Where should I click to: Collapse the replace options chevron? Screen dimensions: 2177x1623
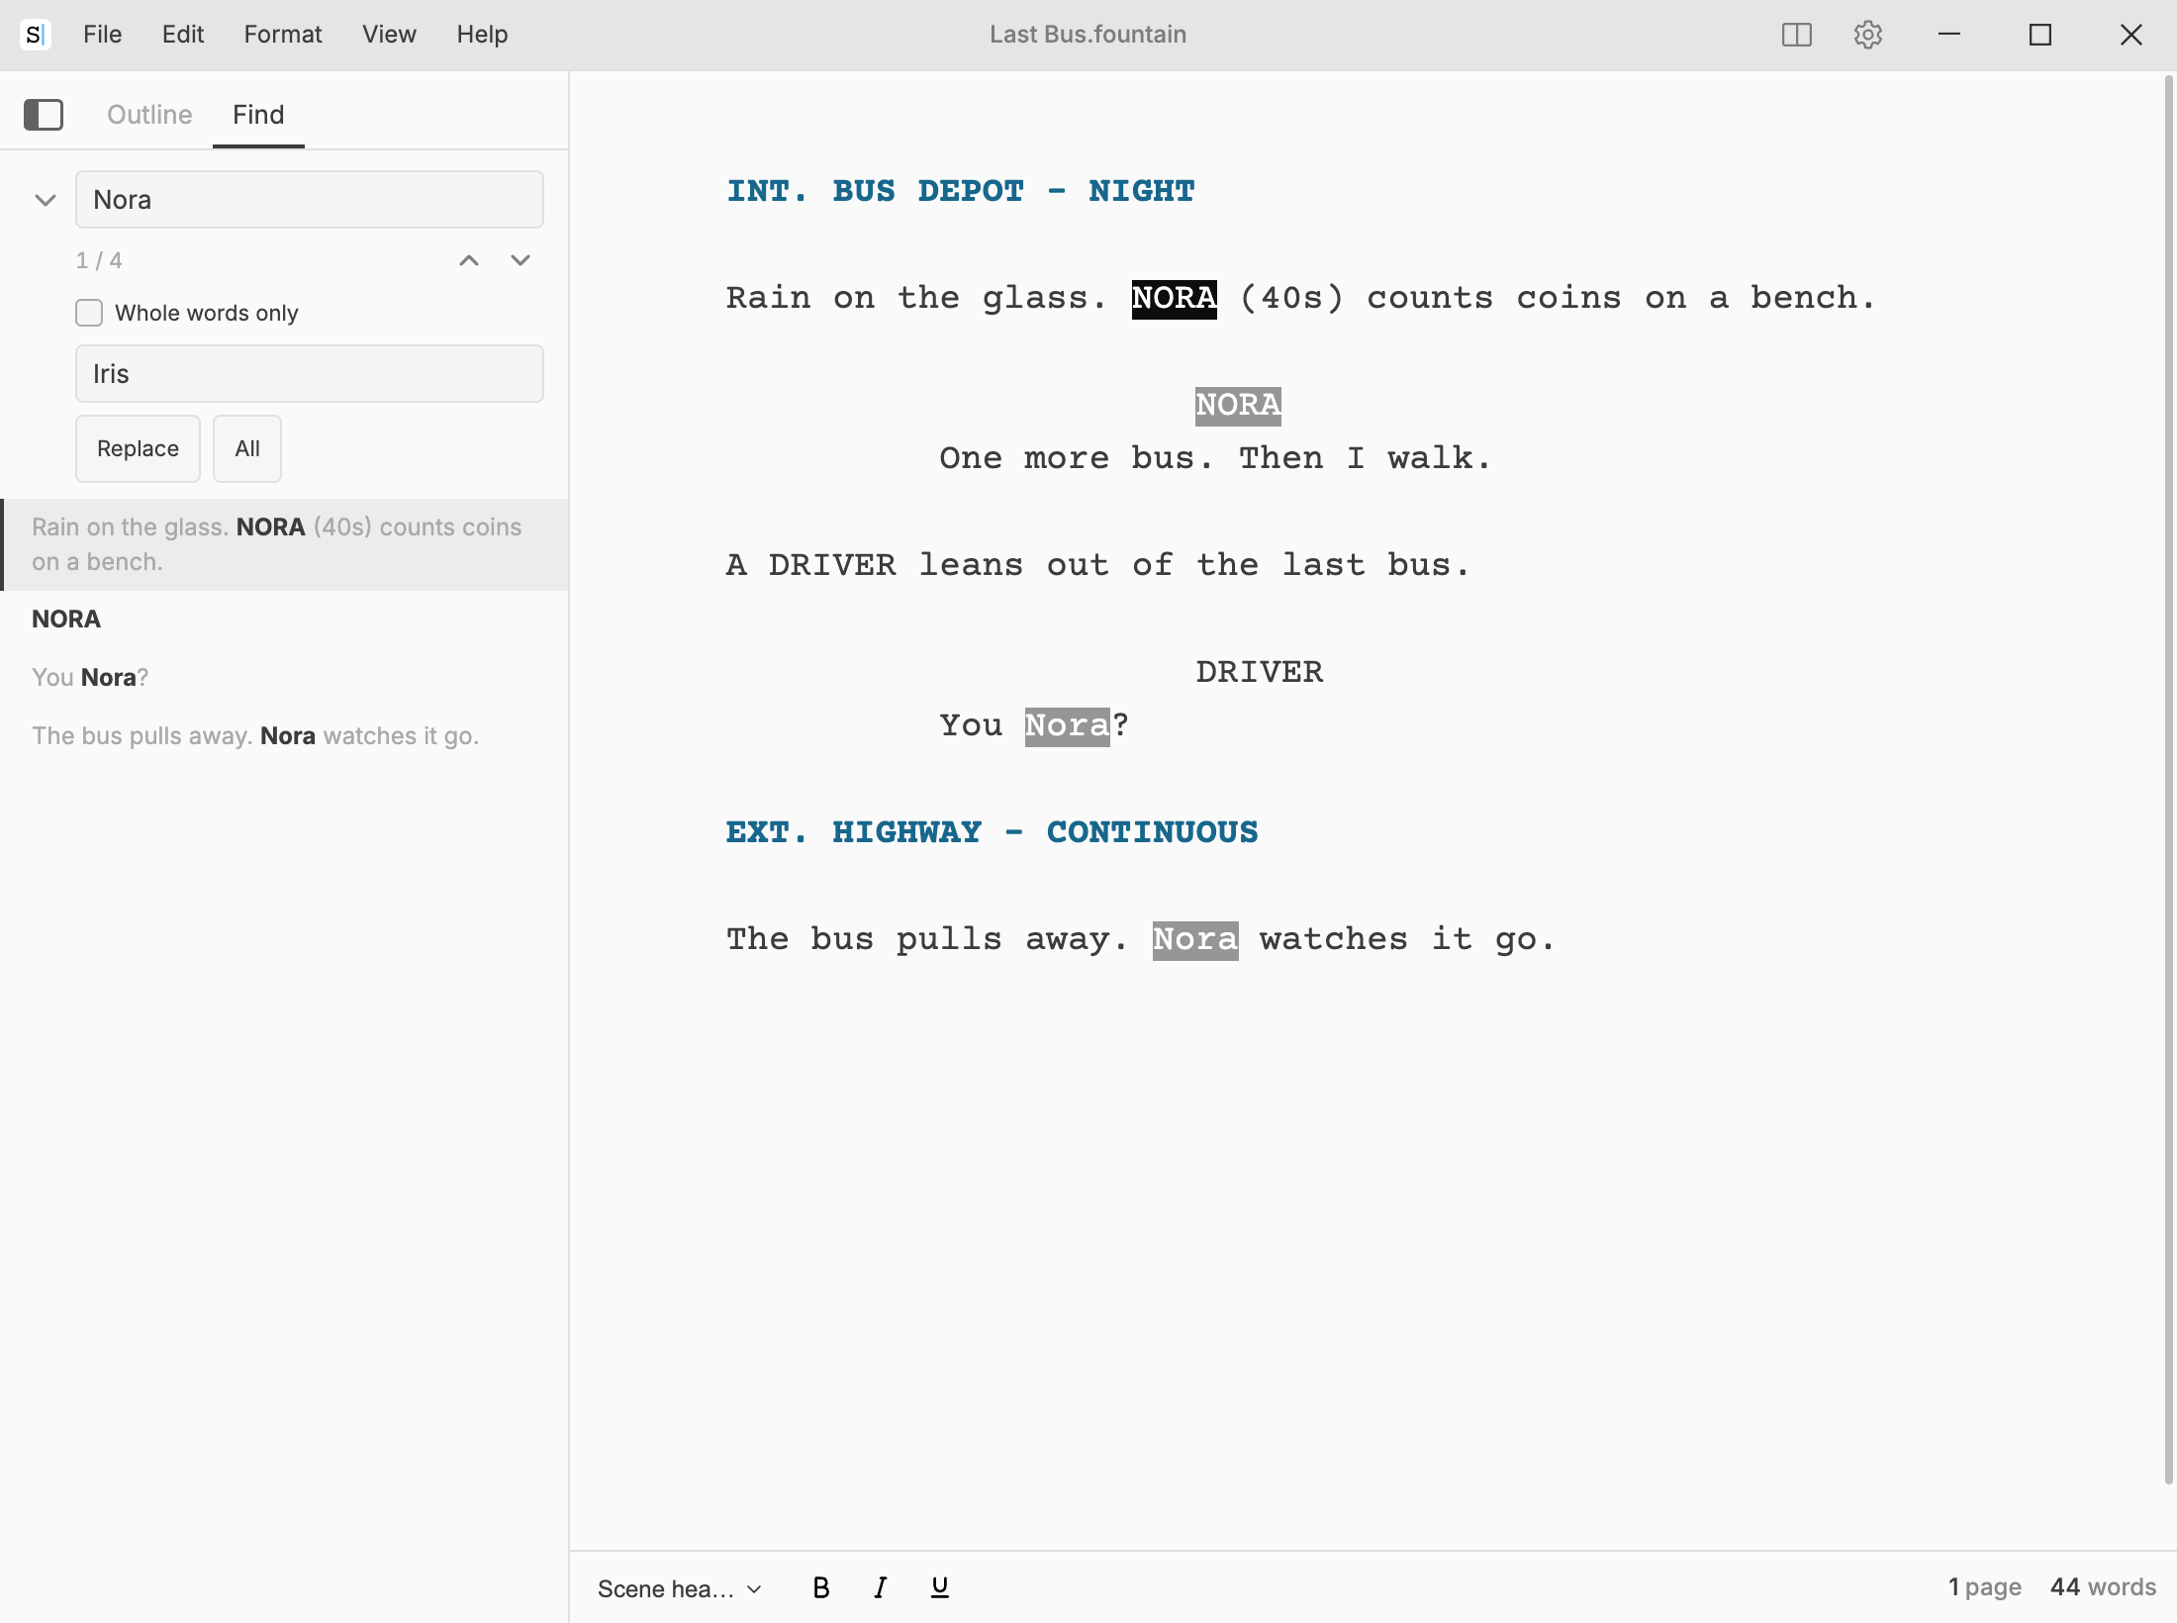46,200
